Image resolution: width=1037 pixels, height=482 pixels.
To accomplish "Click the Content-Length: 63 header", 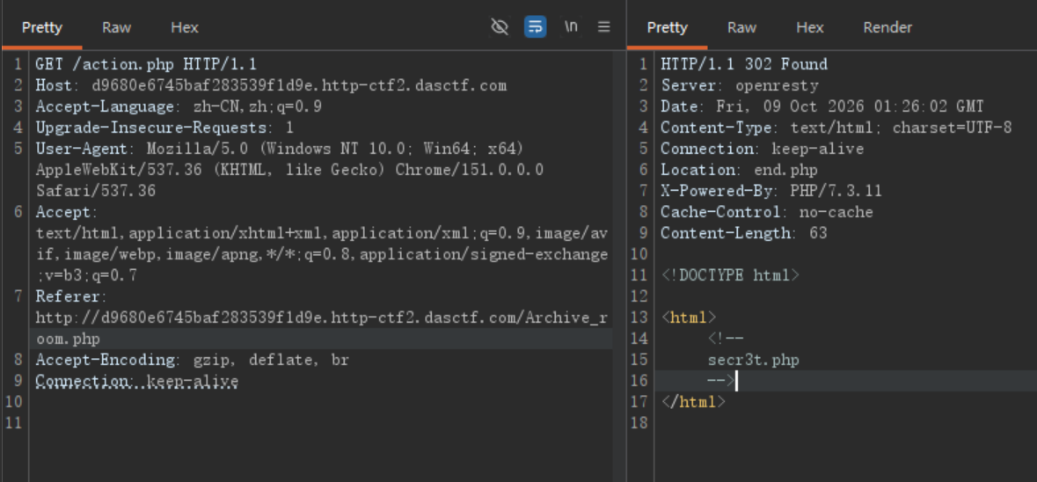I will tap(744, 233).
